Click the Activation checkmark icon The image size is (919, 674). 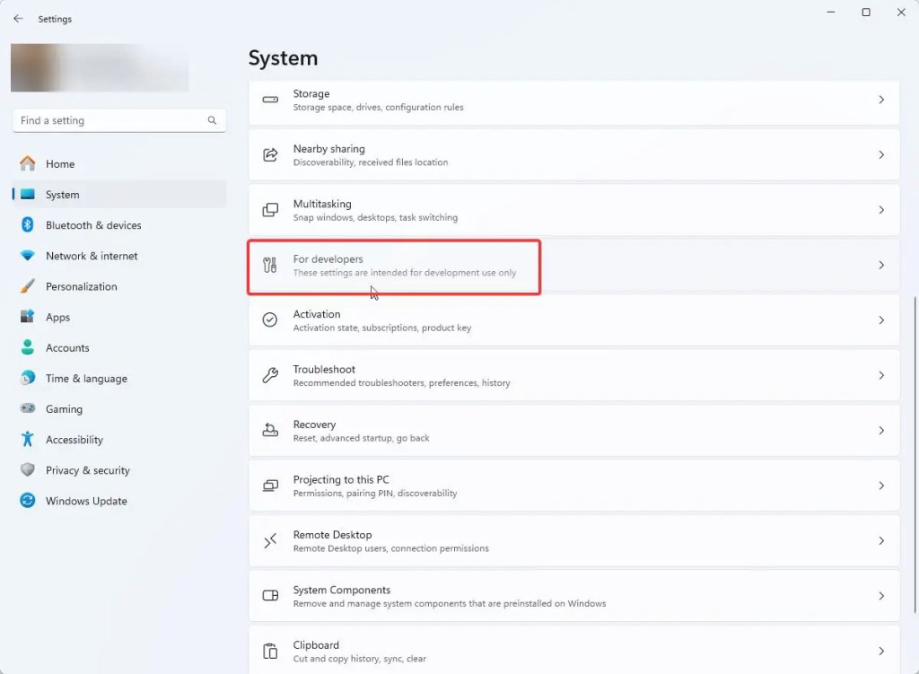click(269, 319)
